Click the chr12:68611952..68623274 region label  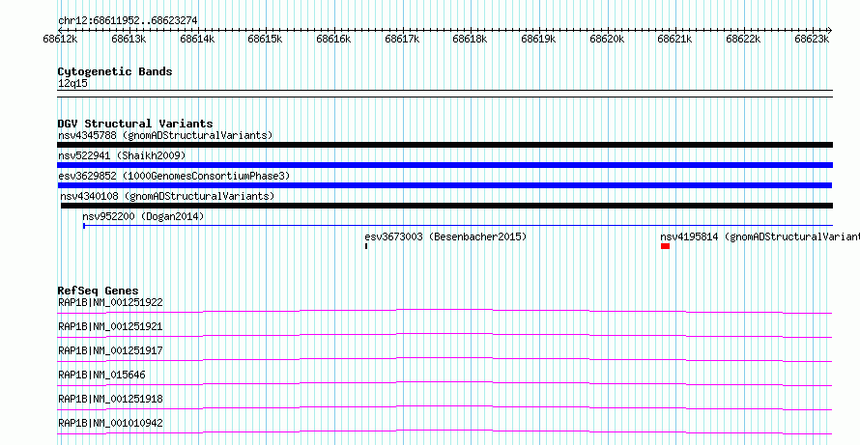(128, 21)
